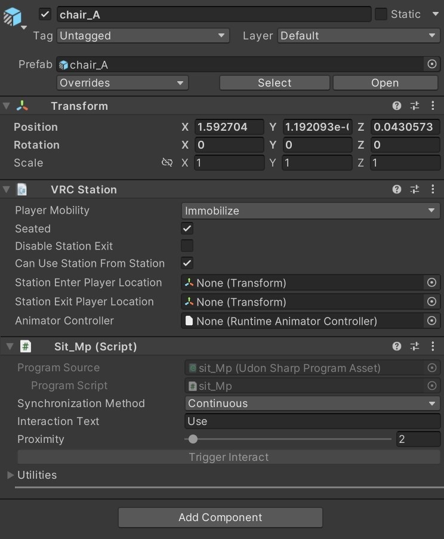Click the Transform component help icon
Viewport: 444px width, 539px height.
(x=397, y=106)
